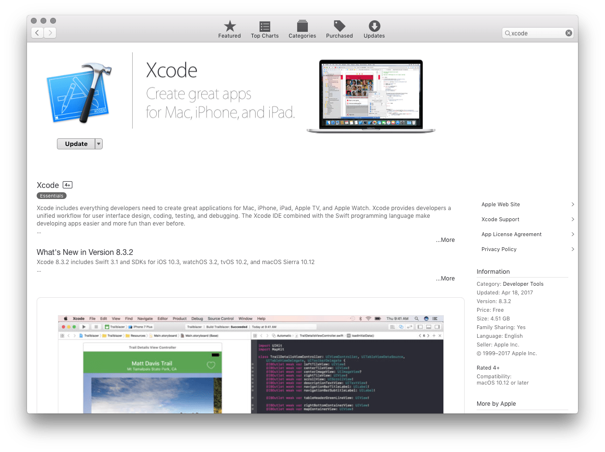
Task: Click the Essentials badge
Action: [x=51, y=196]
